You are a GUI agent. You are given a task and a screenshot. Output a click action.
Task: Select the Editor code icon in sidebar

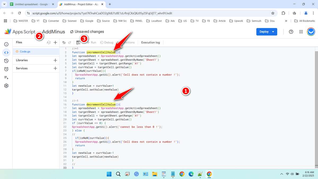click(6, 53)
